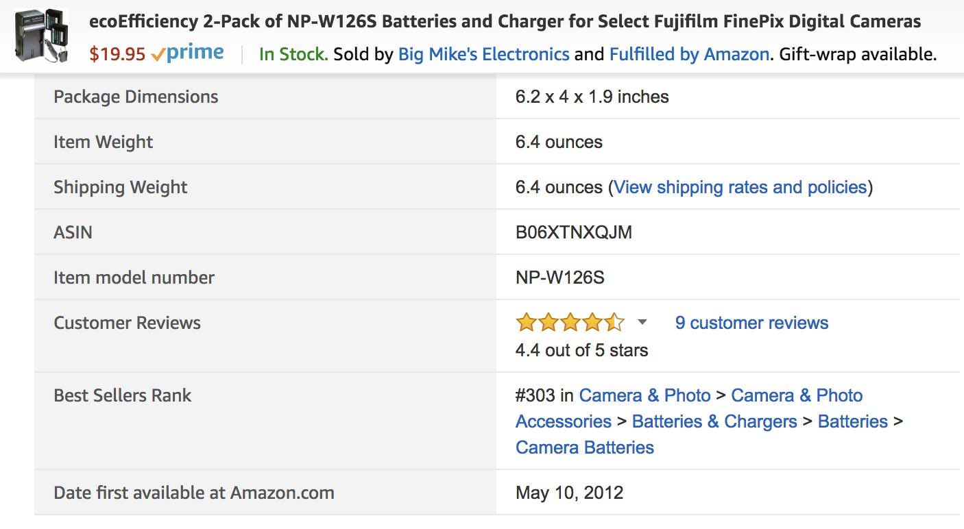Open Camera & Photo category

[x=644, y=395]
